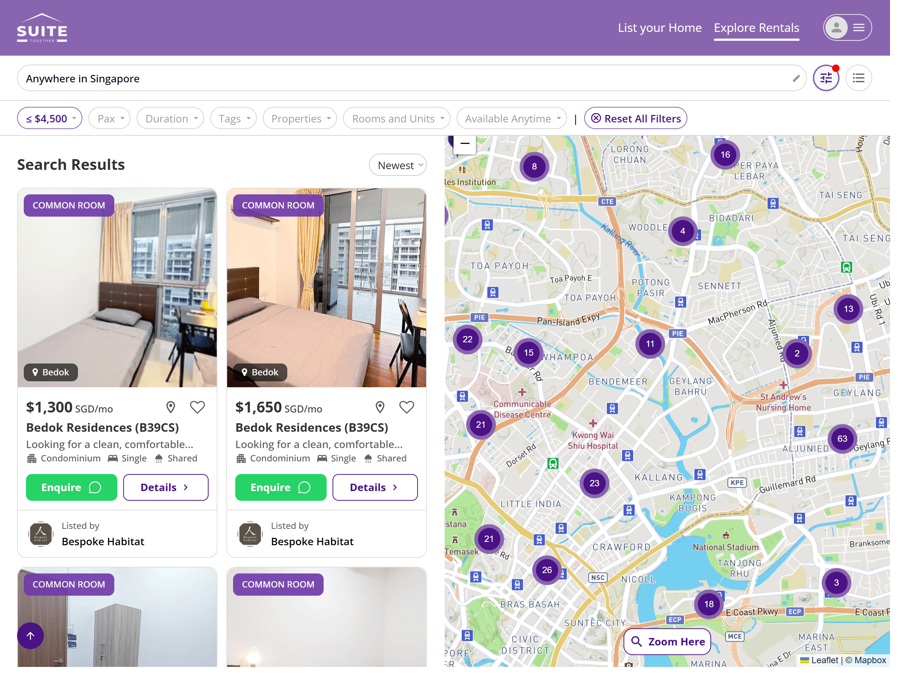Click the pencil edit icon in search bar
Screen dimensions: 916x681
click(796, 78)
